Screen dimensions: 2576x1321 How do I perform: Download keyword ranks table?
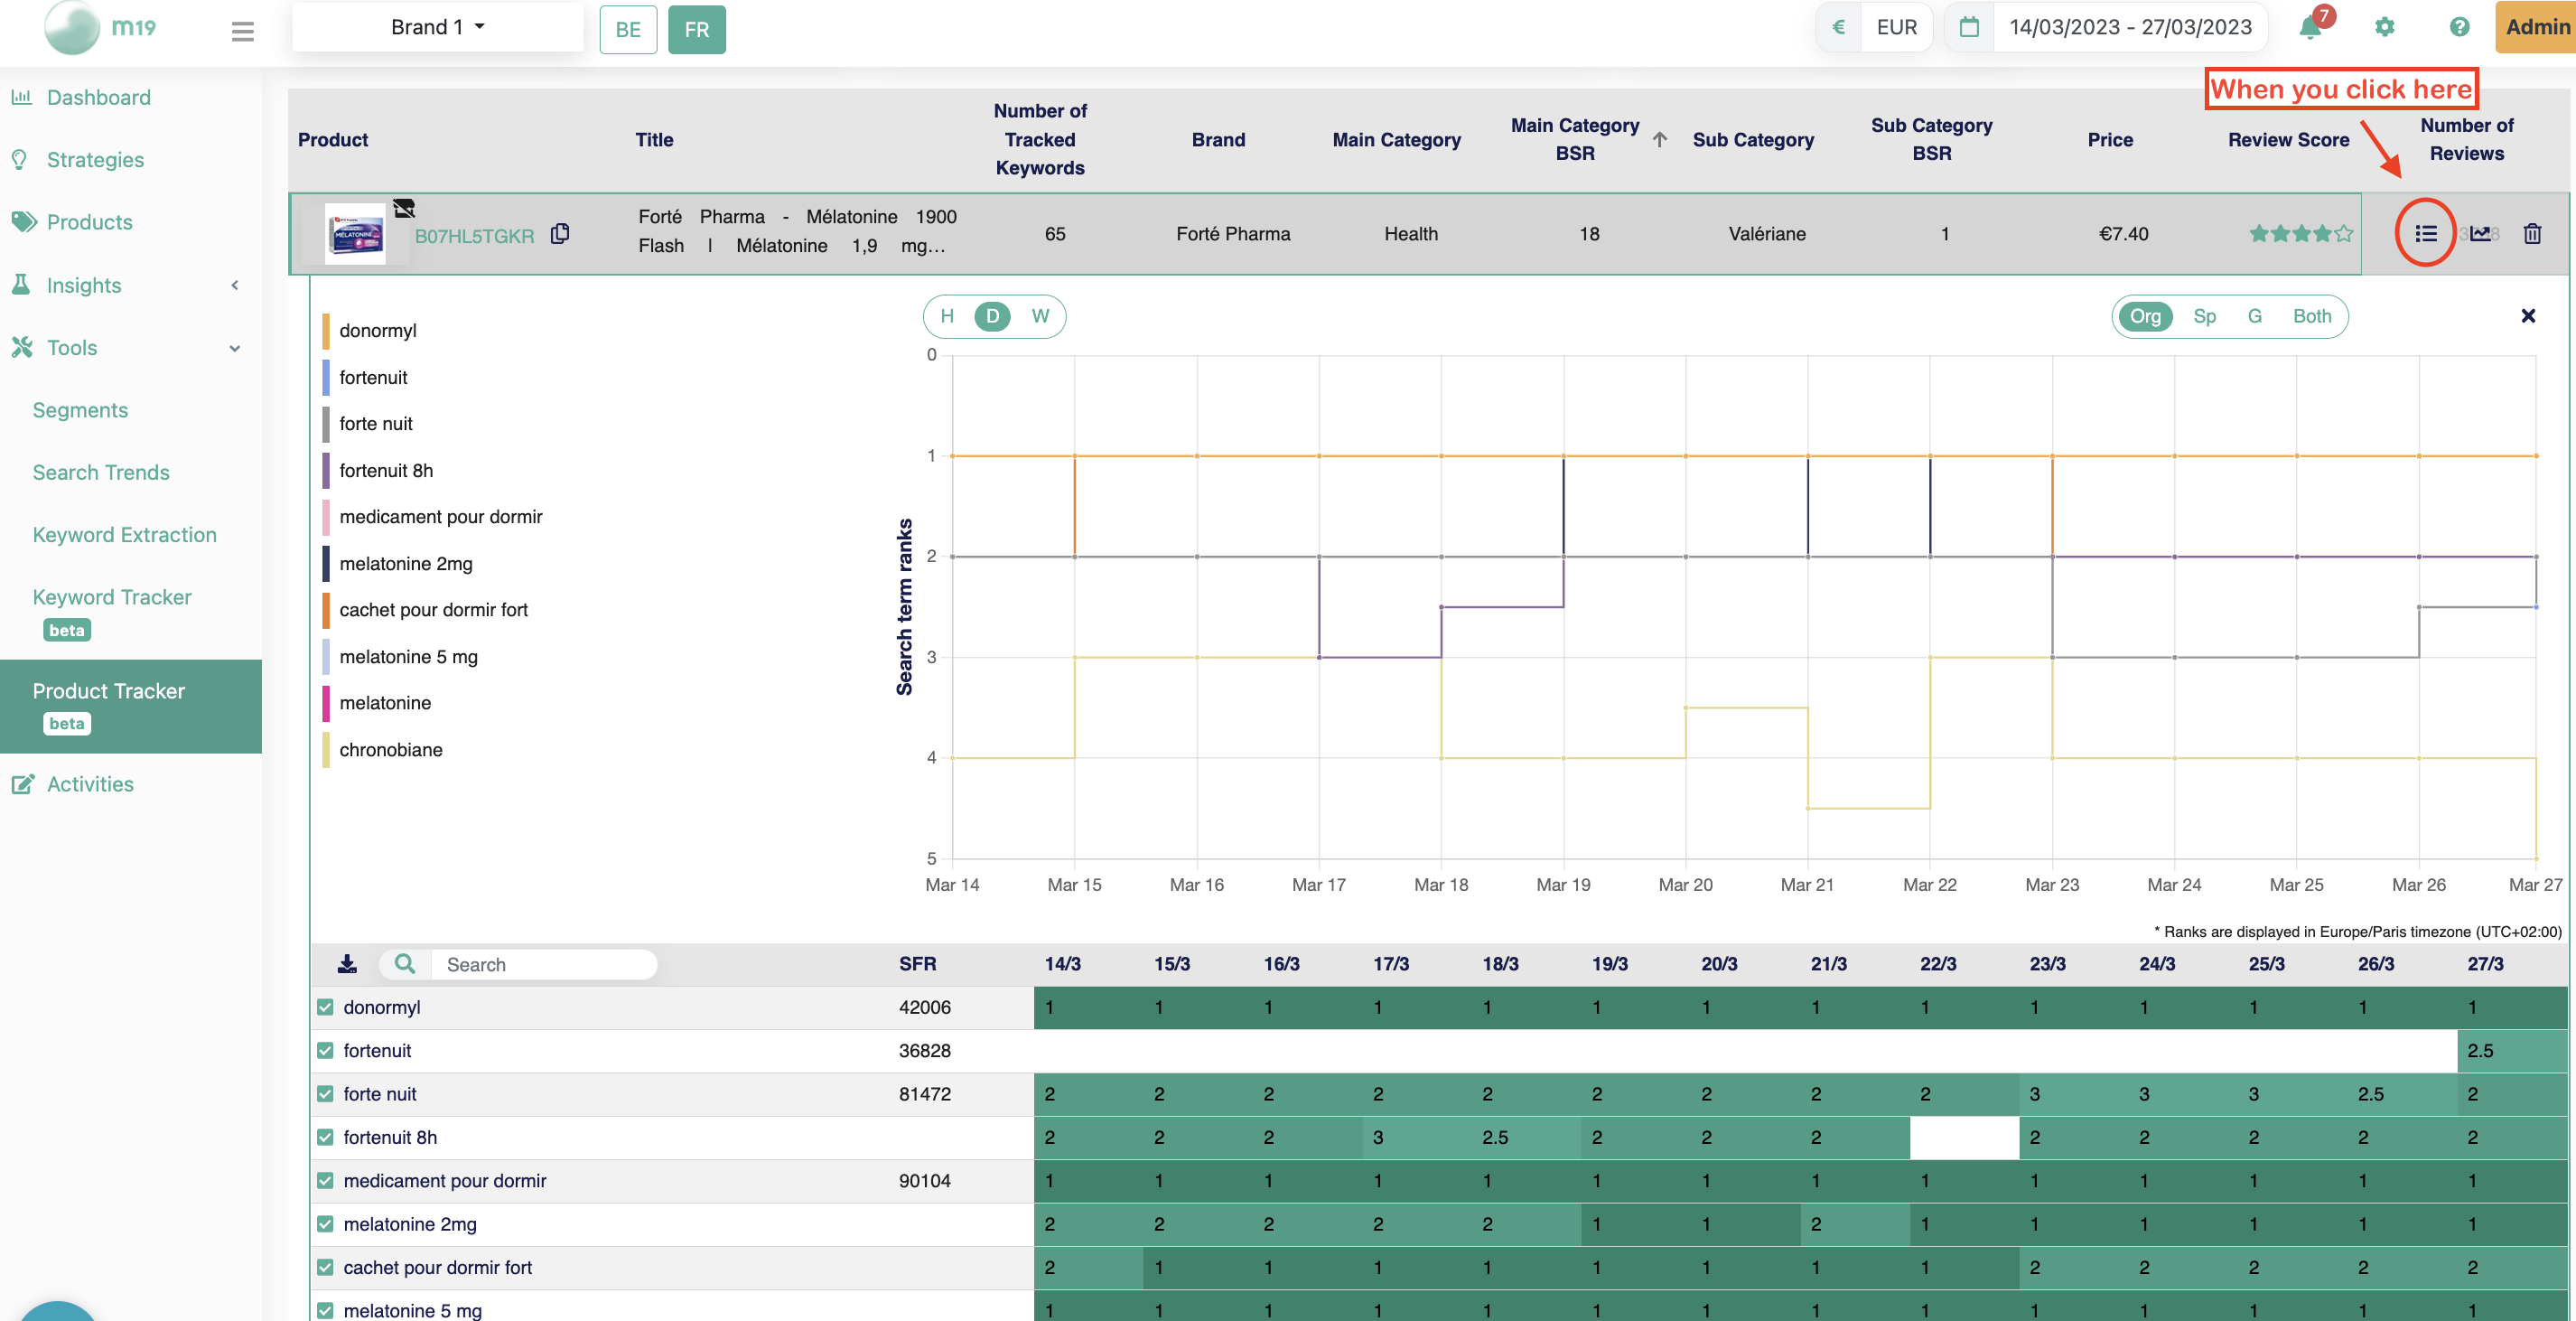[347, 963]
